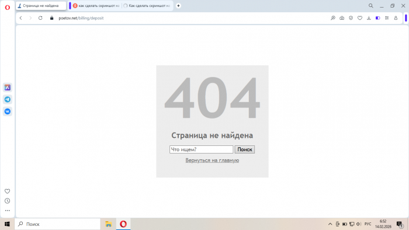Open the battery status tray icon
409x230 pixels.
click(x=345, y=224)
